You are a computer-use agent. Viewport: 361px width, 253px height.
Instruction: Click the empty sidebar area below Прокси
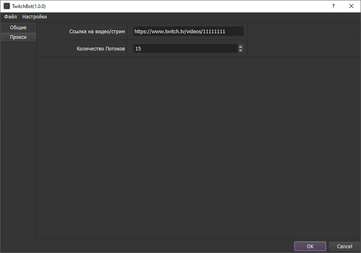click(18, 140)
